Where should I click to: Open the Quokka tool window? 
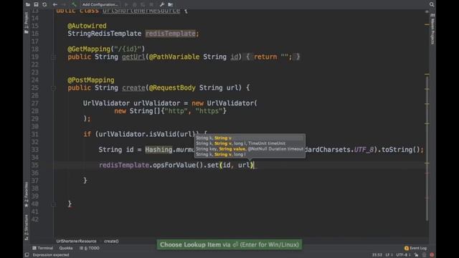coord(66,248)
